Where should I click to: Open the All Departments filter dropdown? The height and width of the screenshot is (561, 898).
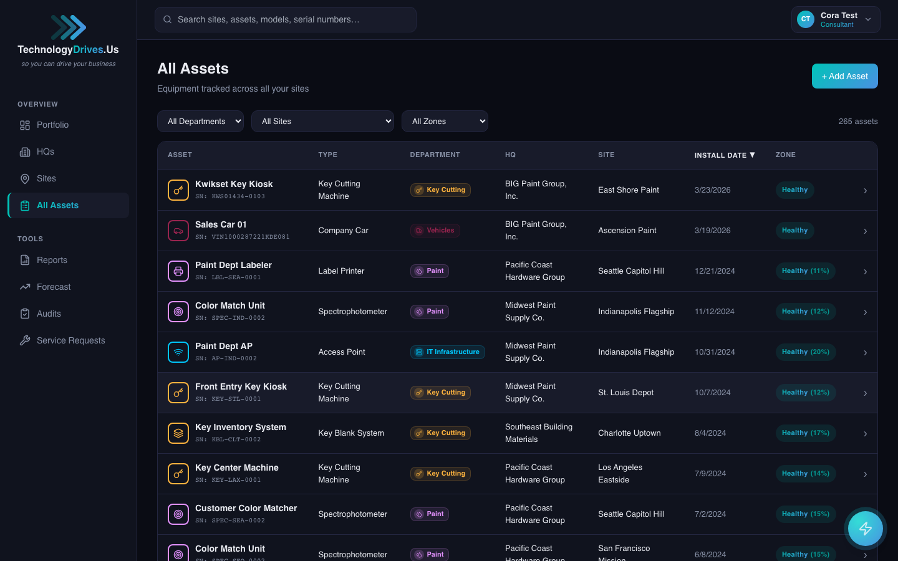(x=200, y=122)
